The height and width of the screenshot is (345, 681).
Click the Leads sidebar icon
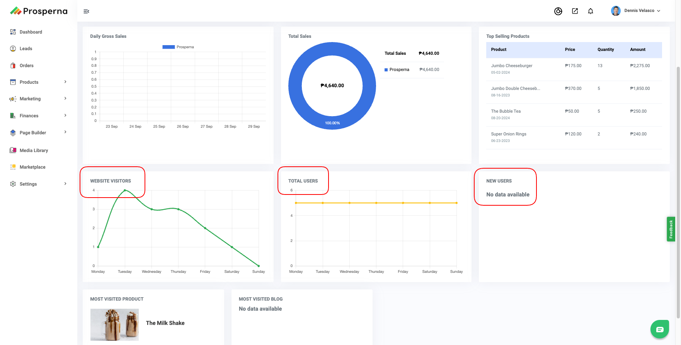tap(13, 49)
